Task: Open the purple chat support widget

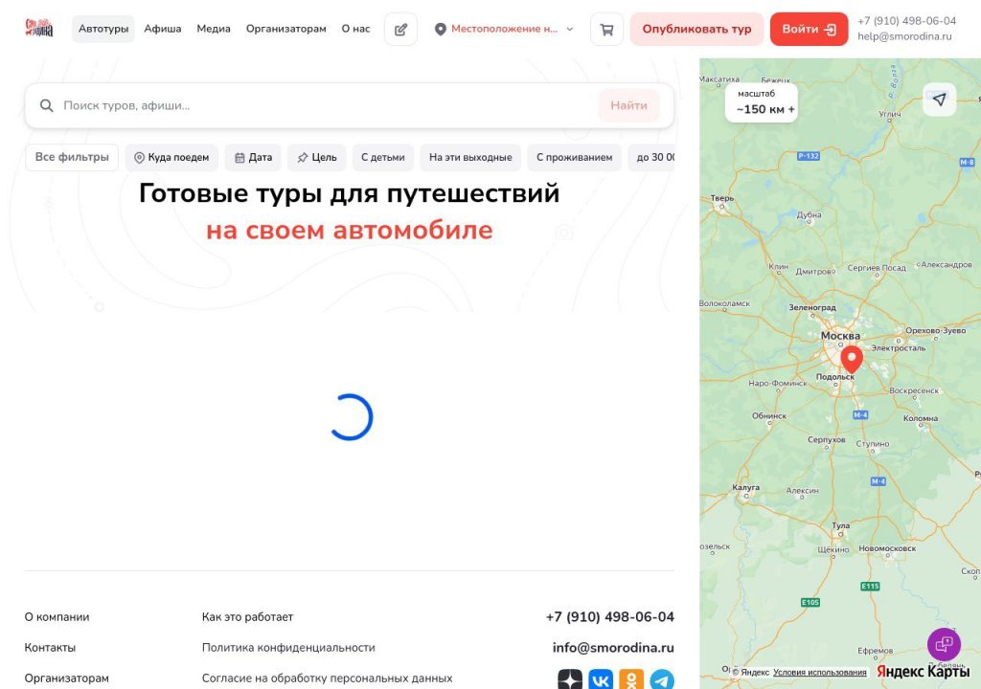Action: click(944, 644)
